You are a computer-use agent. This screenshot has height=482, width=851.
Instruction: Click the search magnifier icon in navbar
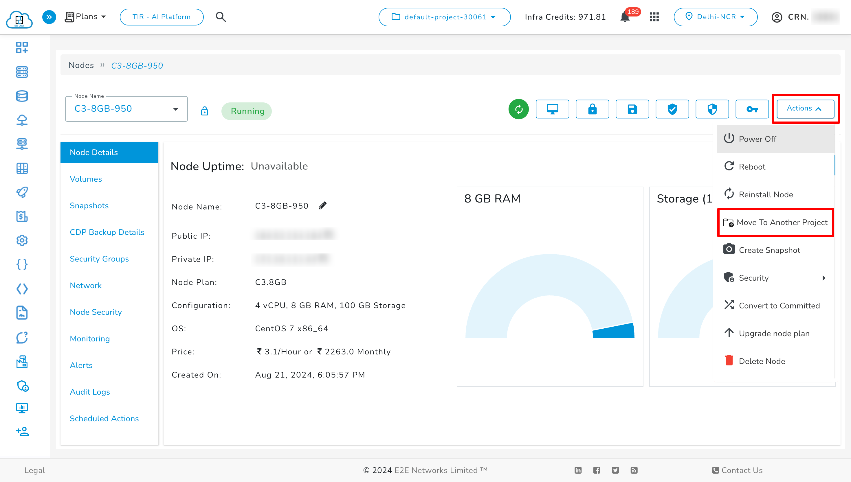[221, 17]
